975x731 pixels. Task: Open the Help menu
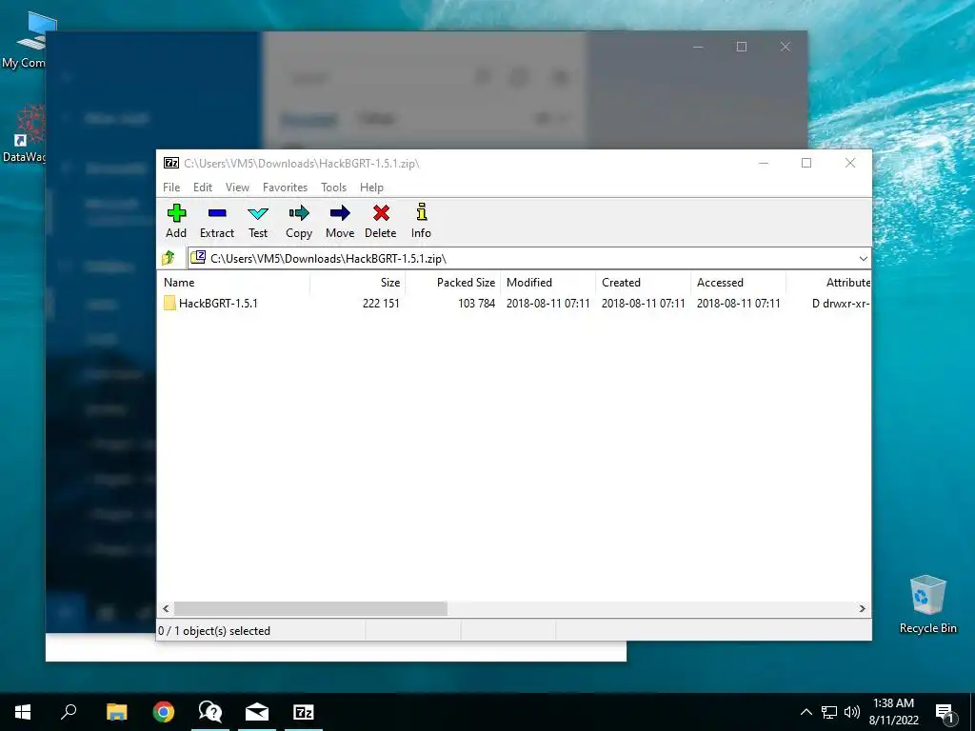click(x=371, y=188)
